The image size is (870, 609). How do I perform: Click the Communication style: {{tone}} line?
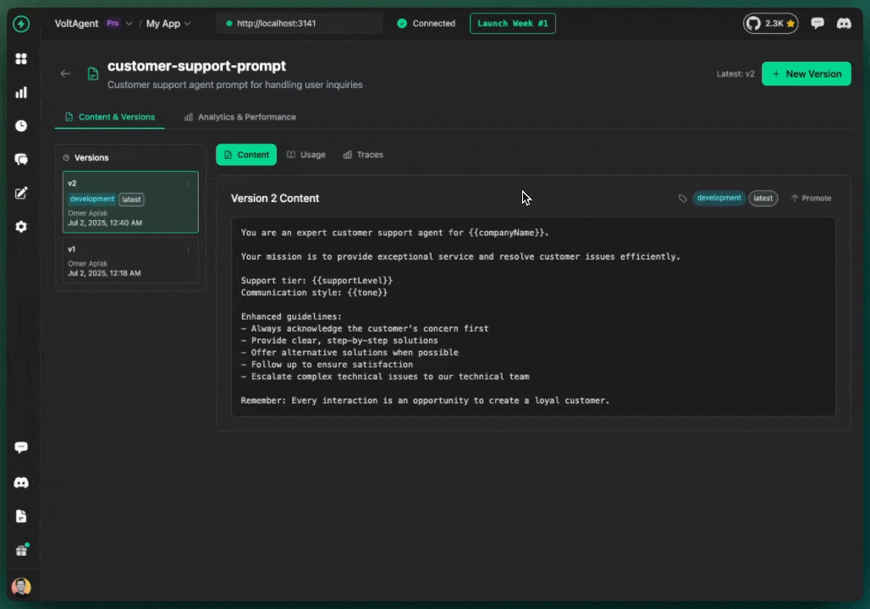tap(314, 293)
